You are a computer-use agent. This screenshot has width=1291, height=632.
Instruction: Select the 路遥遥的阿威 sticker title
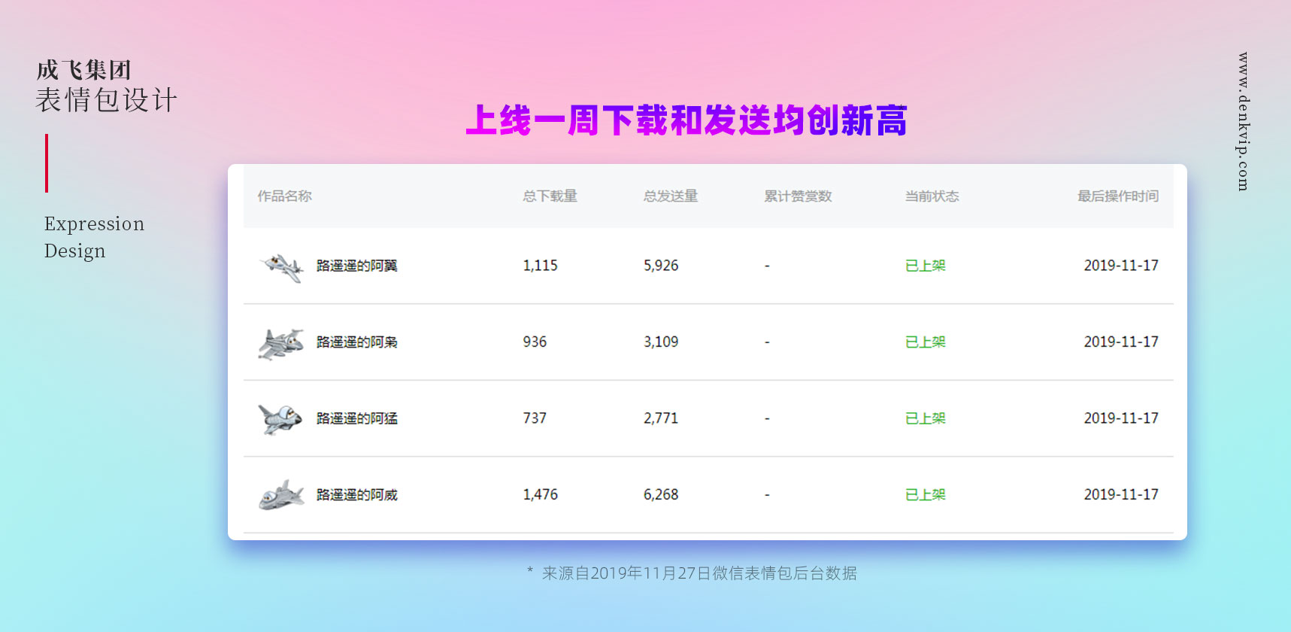tap(356, 495)
